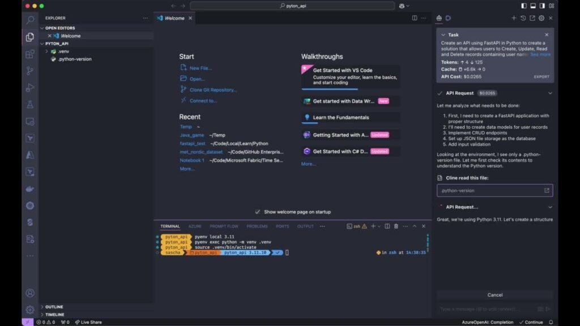Split the editor right
This screenshot has width=580, height=326.
pos(415,18)
